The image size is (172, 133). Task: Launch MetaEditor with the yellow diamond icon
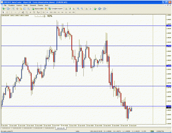[46, 9]
